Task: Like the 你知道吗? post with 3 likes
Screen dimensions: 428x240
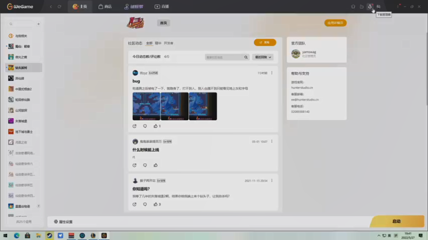Action: tap(157, 204)
